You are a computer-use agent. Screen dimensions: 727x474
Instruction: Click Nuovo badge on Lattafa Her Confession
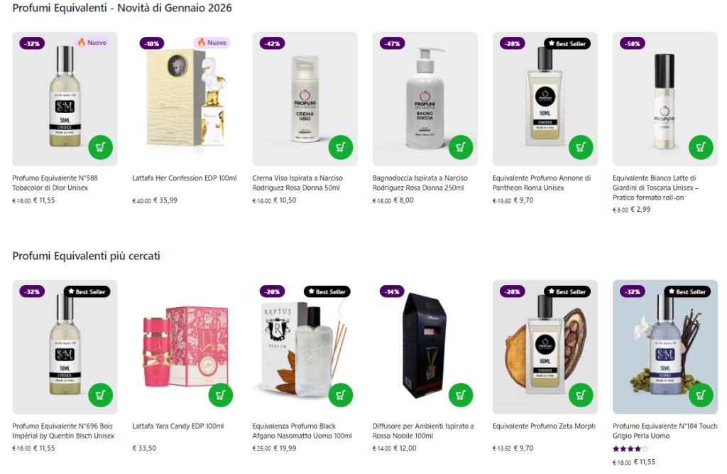[212, 43]
